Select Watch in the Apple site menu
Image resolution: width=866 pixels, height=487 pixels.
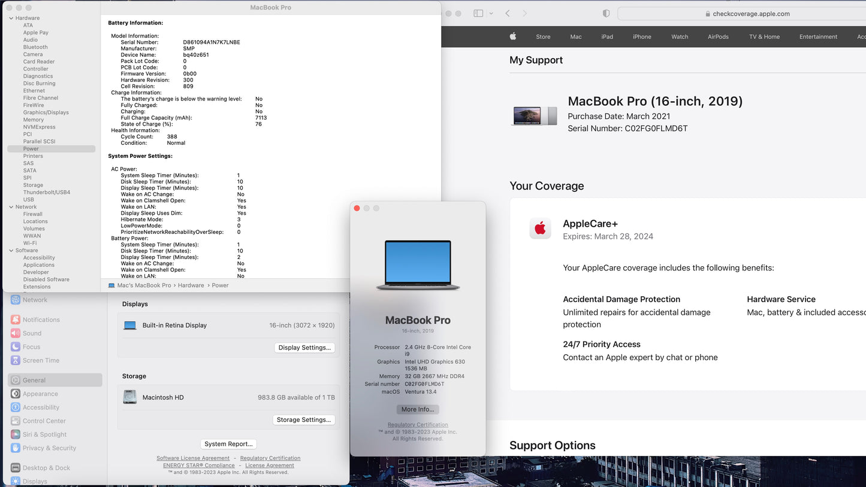click(679, 36)
